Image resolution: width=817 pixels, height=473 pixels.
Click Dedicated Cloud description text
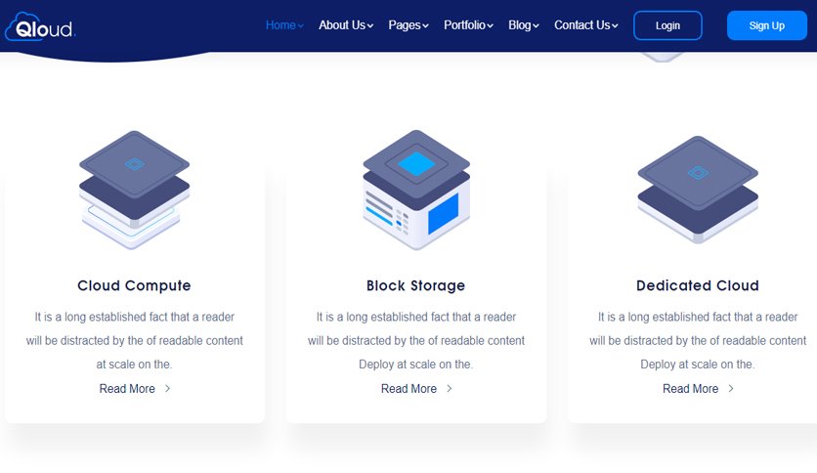(698, 341)
